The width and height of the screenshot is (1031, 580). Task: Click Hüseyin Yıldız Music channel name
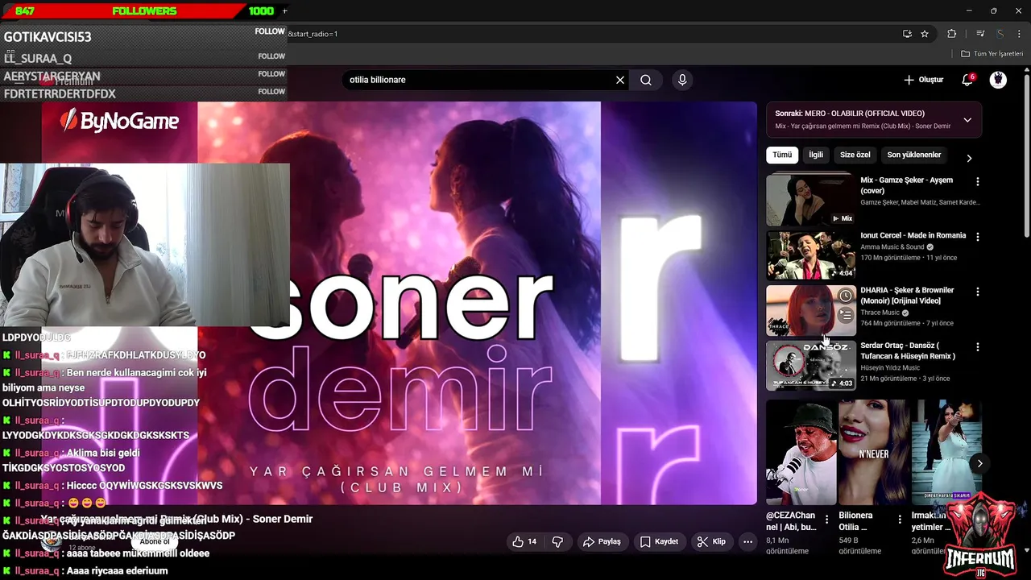(x=891, y=368)
